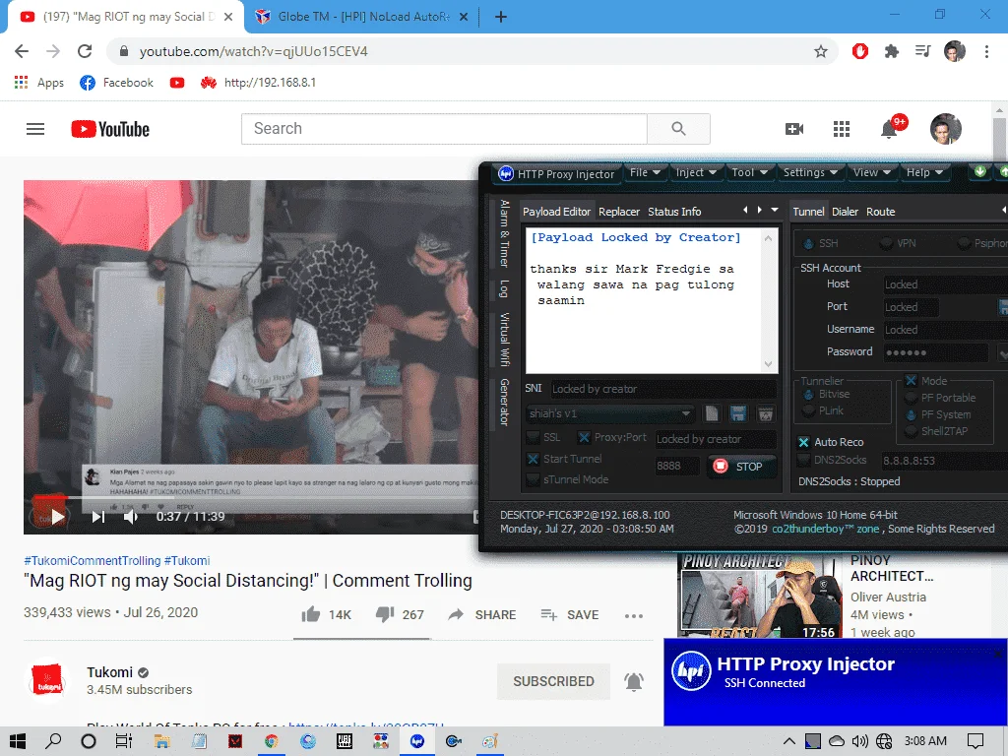
Task: Switch to the Status Info tab
Action: pos(674,212)
